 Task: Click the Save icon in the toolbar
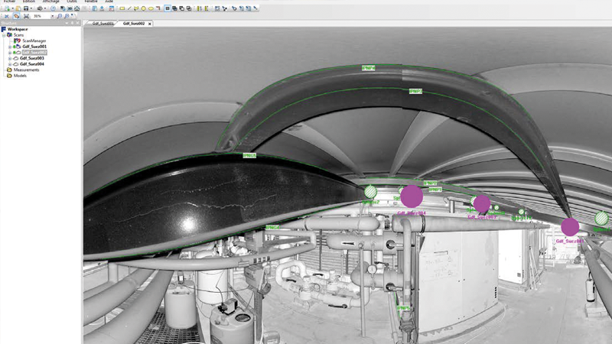25,8
